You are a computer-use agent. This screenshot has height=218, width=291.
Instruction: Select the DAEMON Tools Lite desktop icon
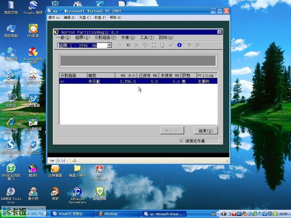click(x=11, y=195)
